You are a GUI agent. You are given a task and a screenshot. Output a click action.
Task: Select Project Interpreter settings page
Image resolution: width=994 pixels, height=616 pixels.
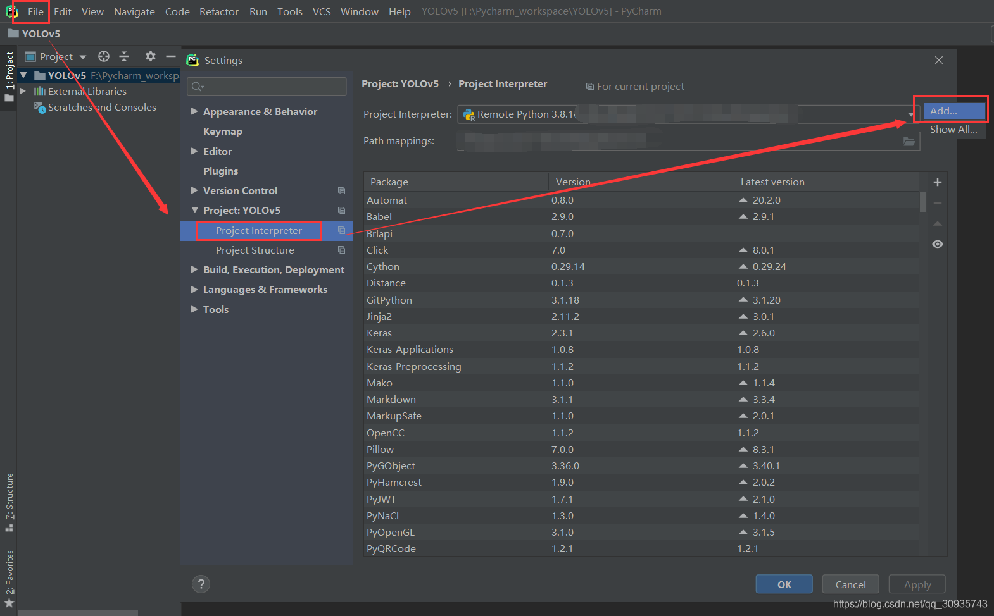[259, 230]
